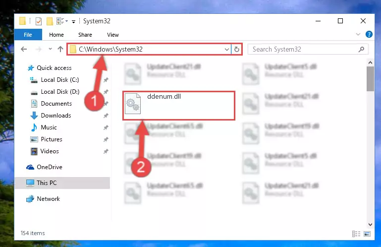The image size is (381, 247).
Task: Go up one folder level
Action: (60, 49)
